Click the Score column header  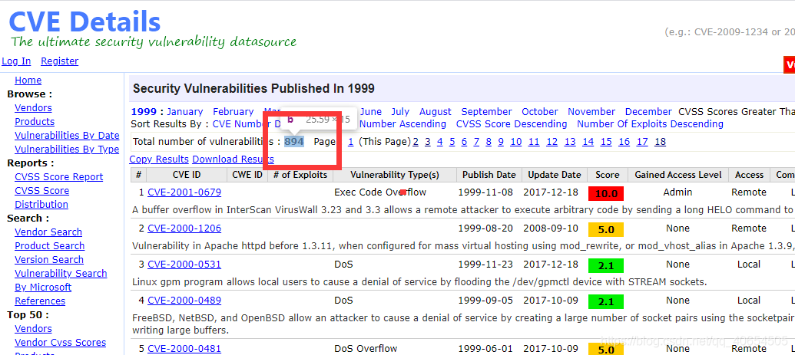608,175
